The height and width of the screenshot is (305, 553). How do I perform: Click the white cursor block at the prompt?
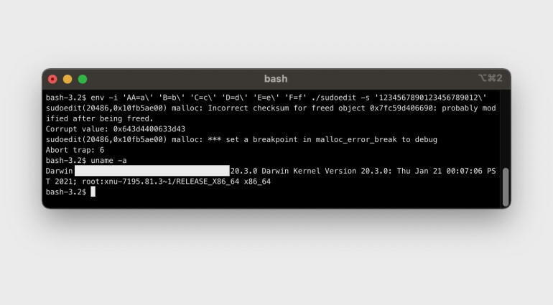pos(93,192)
